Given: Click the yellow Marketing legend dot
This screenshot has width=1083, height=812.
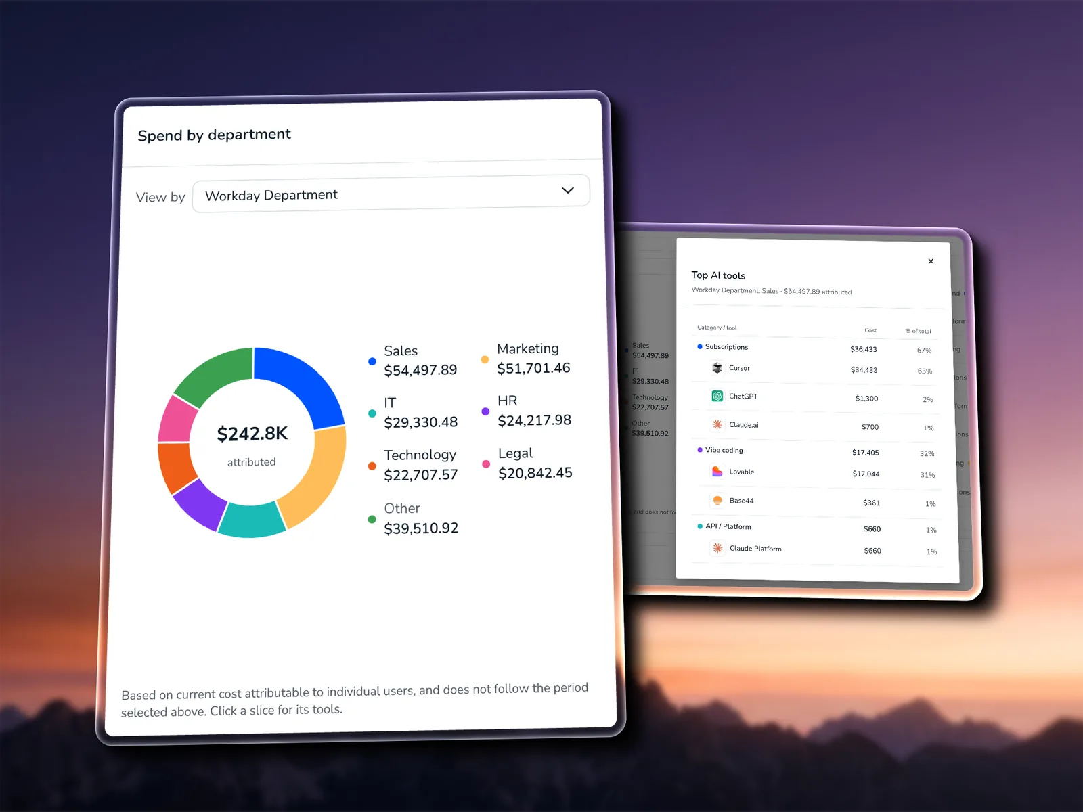Looking at the screenshot, I should pyautogui.click(x=485, y=359).
